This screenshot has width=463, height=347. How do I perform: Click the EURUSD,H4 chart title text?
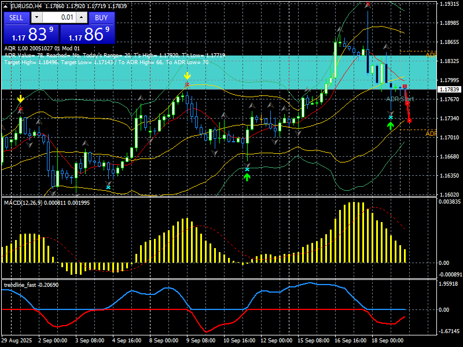pos(26,6)
